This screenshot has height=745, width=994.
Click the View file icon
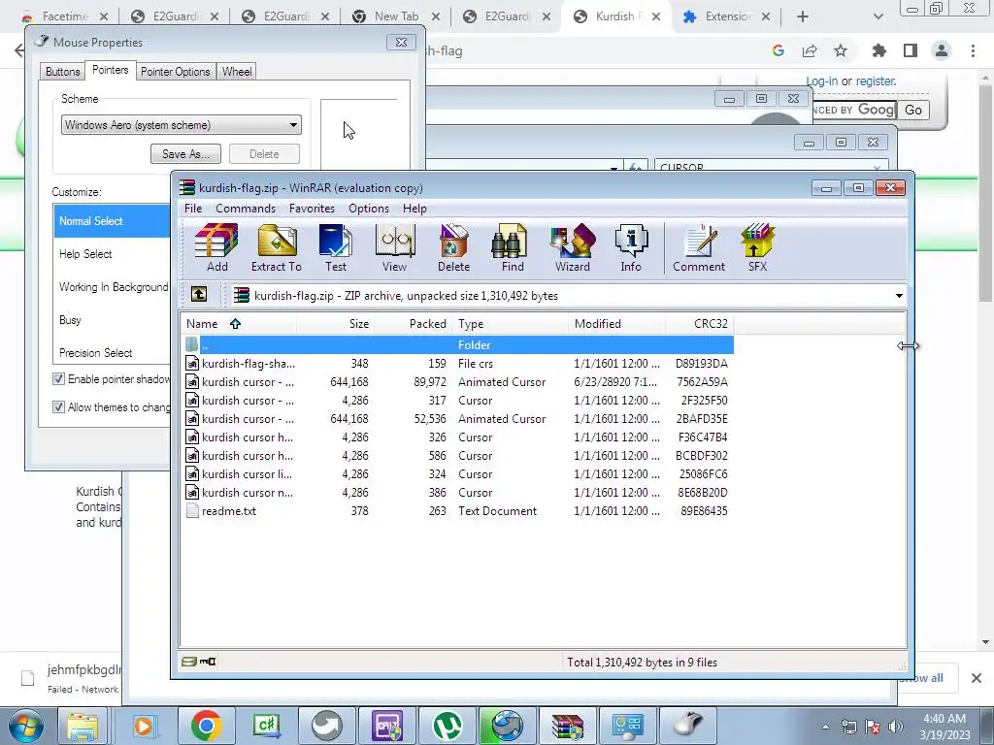coord(394,247)
